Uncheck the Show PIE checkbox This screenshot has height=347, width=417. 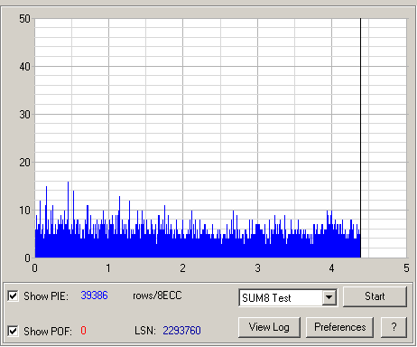click(13, 296)
